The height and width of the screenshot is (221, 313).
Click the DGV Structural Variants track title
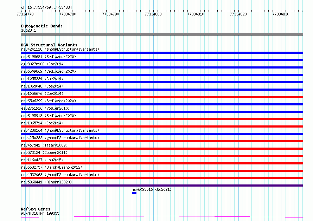[49, 45]
